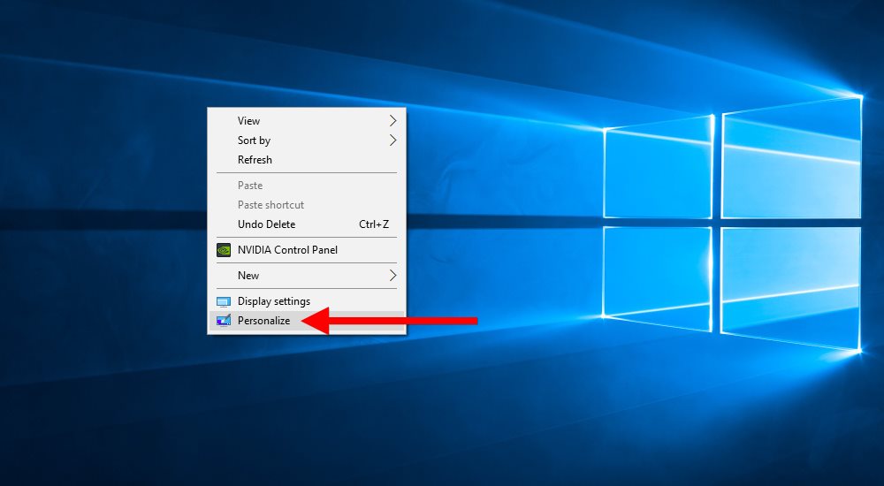Screen dimensions: 884x486
Task: Click the NVIDIA logo icon in the menu
Action: tap(224, 250)
